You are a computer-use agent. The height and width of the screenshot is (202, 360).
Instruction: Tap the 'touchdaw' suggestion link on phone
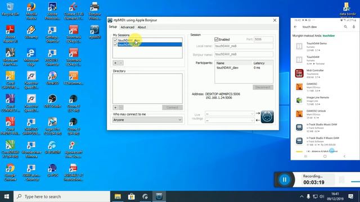tap(328, 36)
